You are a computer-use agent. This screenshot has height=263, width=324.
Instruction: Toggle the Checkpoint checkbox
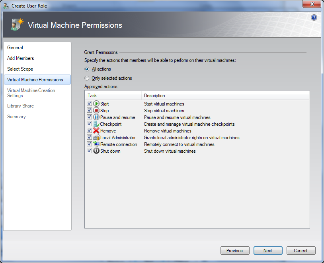click(89, 124)
